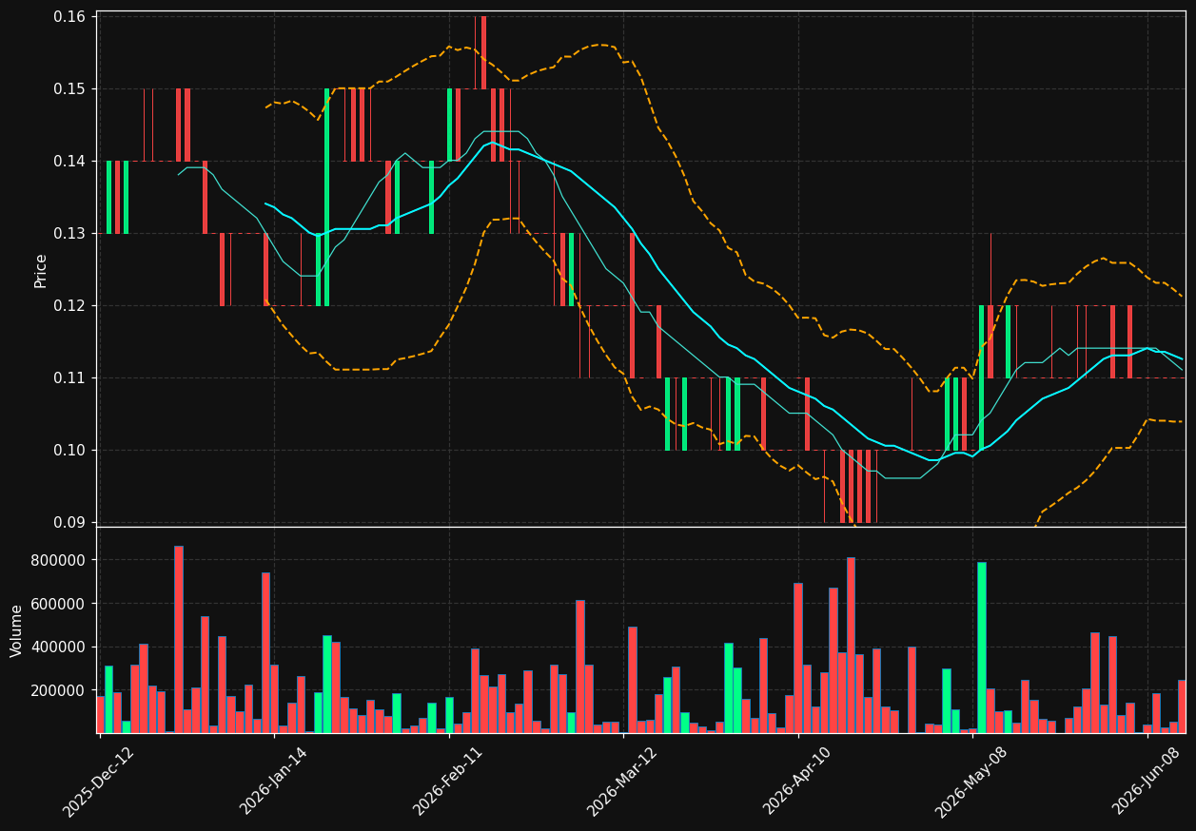Click the 0.11 price axis label
The width and height of the screenshot is (1196, 831).
(x=69, y=377)
